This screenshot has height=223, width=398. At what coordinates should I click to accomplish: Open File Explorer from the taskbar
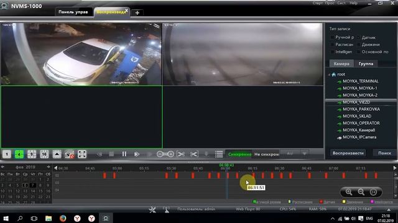(x=49, y=218)
